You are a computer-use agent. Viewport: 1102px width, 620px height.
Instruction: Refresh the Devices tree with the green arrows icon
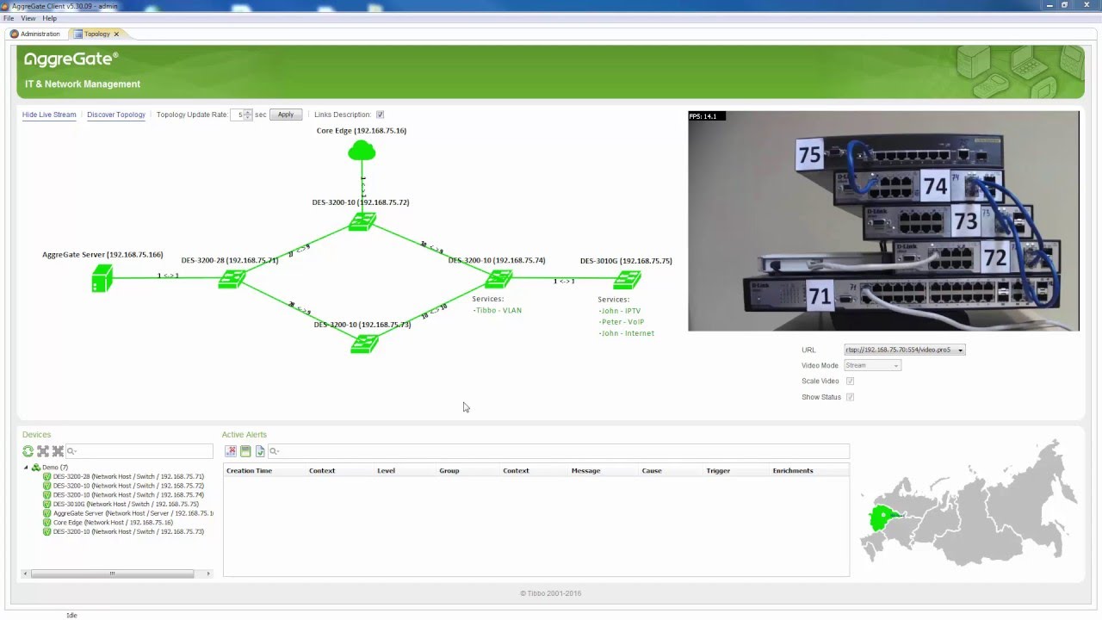[x=28, y=451]
